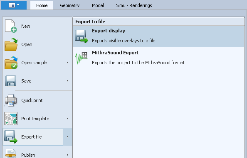Click the New document icon
The height and width of the screenshot is (158, 247).
point(11,26)
